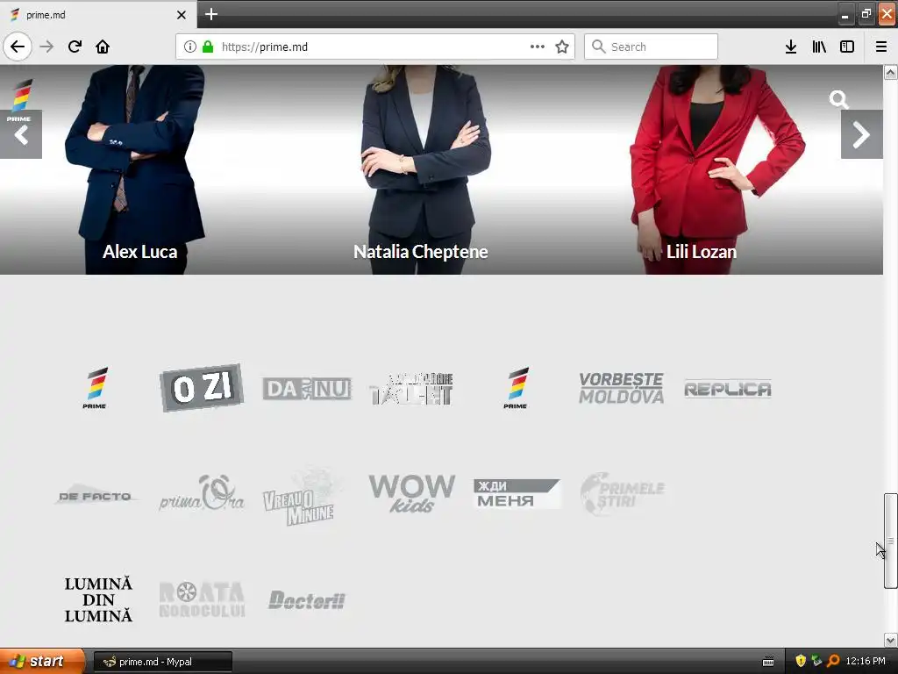The image size is (898, 674).
Task: Bookmark this page with the star icon
Action: pos(562,47)
